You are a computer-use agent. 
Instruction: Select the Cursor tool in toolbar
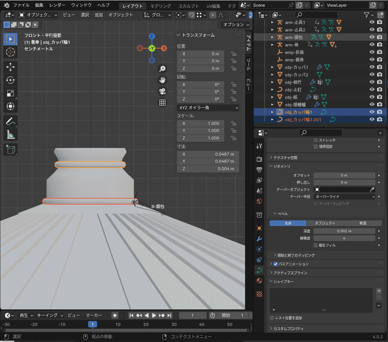coord(10,52)
